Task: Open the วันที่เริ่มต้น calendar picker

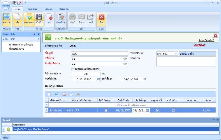Action: point(99,79)
